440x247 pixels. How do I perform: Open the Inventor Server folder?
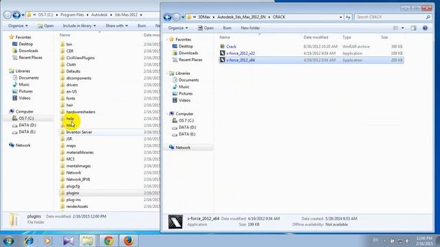[79, 132]
